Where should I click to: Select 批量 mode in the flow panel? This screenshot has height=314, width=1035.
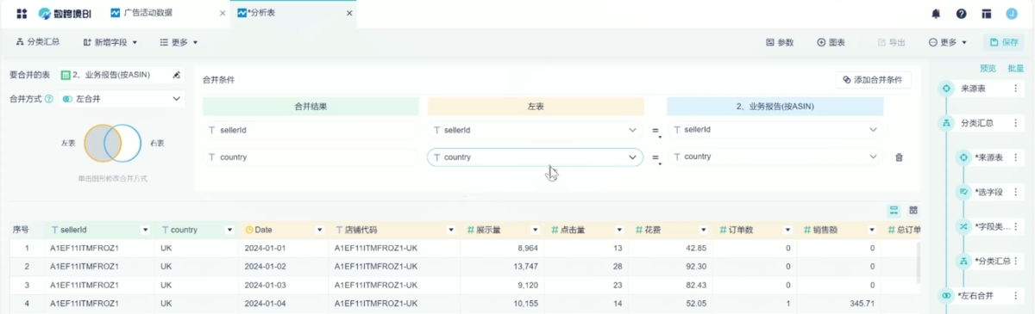pyautogui.click(x=1015, y=68)
